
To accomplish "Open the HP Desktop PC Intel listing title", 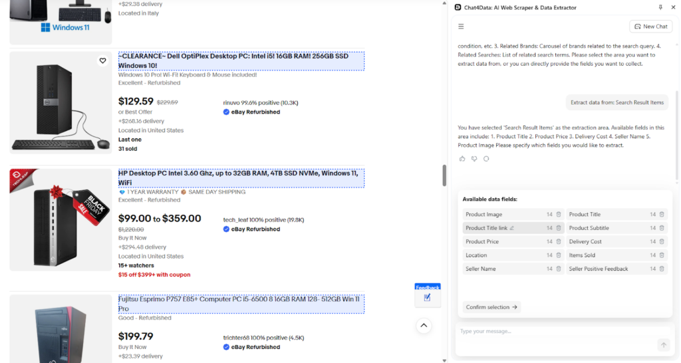I will pos(241,178).
